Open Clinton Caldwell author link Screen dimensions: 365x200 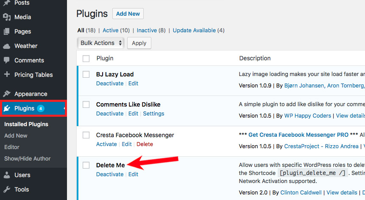[x=301, y=192]
